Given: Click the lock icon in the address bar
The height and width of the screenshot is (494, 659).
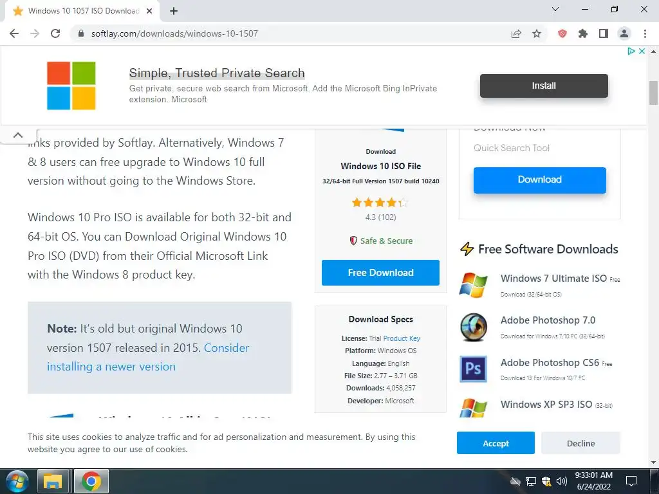Looking at the screenshot, I should click(x=81, y=33).
